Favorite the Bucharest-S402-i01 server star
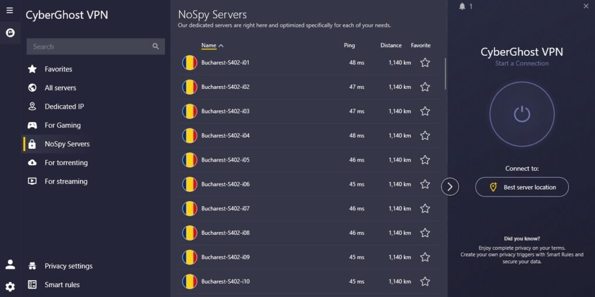Image resolution: width=595 pixels, height=297 pixels. [x=425, y=63]
